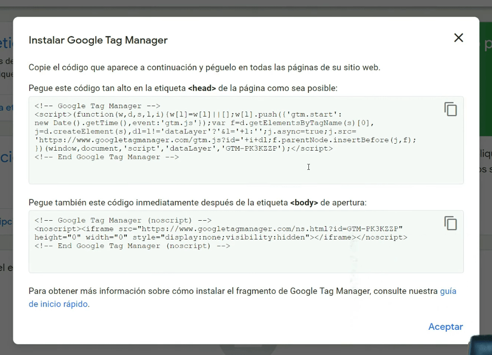The image size is (492, 355).
Task: Copy the body noscript snippet
Action: pos(451,223)
